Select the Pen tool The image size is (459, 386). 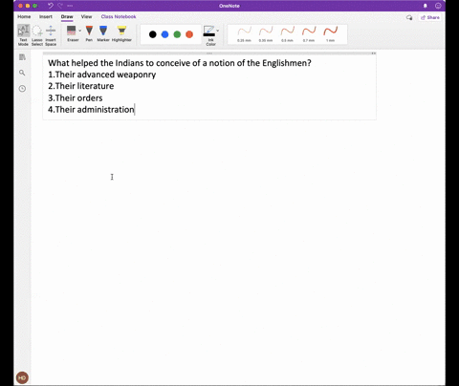pyautogui.click(x=89, y=33)
